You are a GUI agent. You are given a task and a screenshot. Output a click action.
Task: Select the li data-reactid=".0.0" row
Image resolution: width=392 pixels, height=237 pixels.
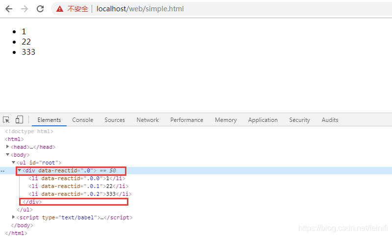(77, 178)
